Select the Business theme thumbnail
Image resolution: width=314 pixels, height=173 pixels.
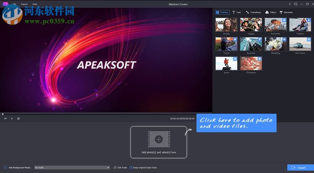251,44
